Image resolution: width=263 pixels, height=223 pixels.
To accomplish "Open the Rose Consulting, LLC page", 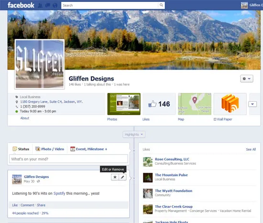I will coord(172,159).
